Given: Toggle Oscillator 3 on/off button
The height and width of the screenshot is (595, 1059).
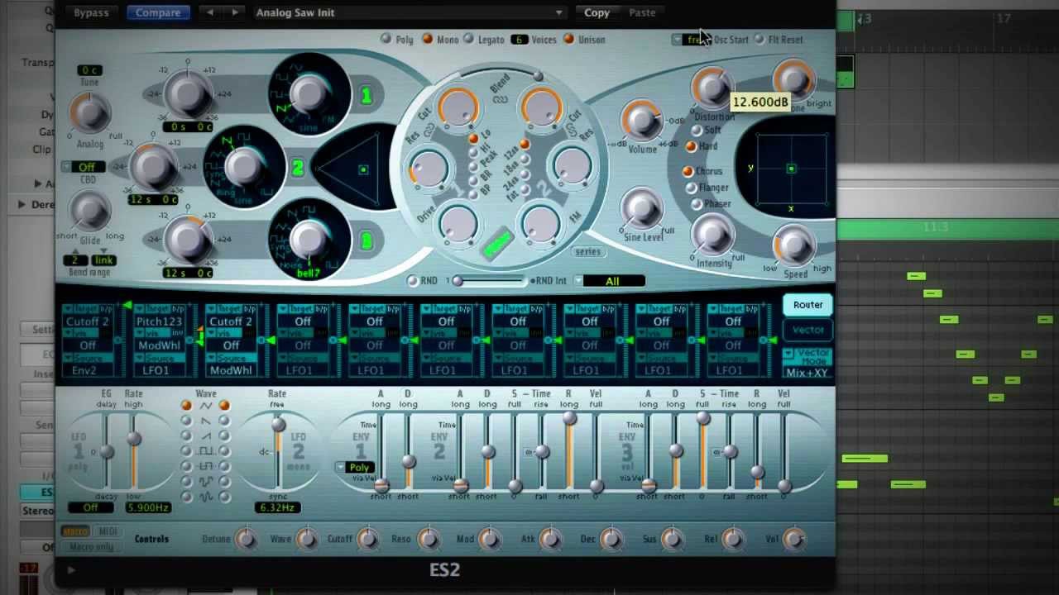Looking at the screenshot, I should tap(366, 241).
